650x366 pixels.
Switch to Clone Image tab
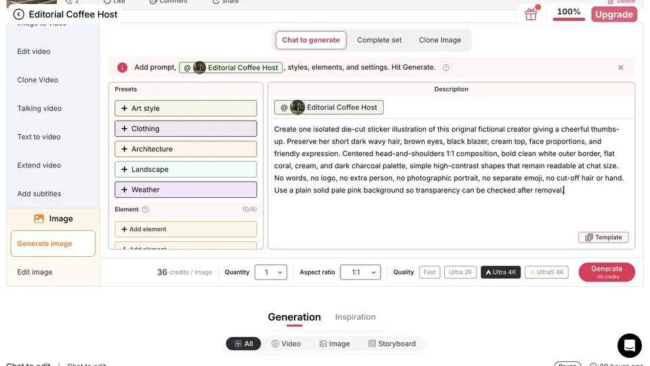[x=440, y=40]
